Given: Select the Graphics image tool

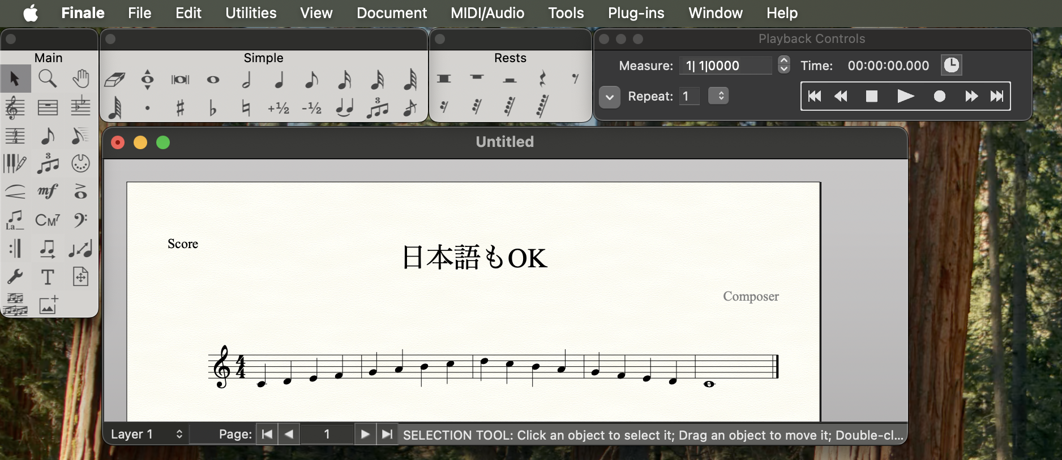Looking at the screenshot, I should tap(48, 305).
